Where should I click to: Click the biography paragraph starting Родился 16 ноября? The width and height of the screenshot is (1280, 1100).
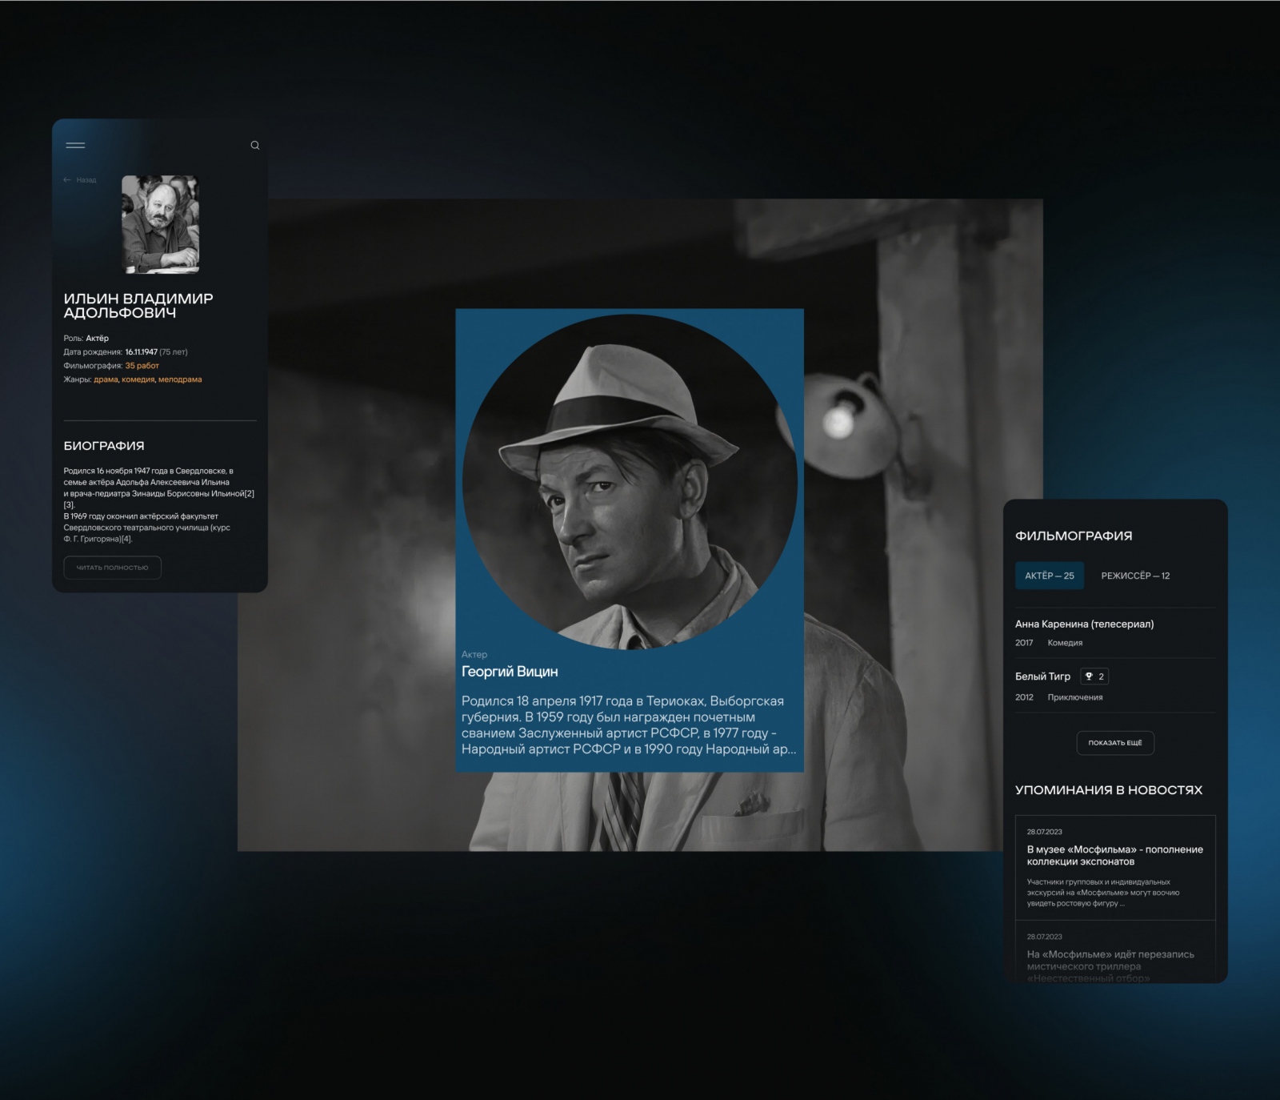click(159, 505)
